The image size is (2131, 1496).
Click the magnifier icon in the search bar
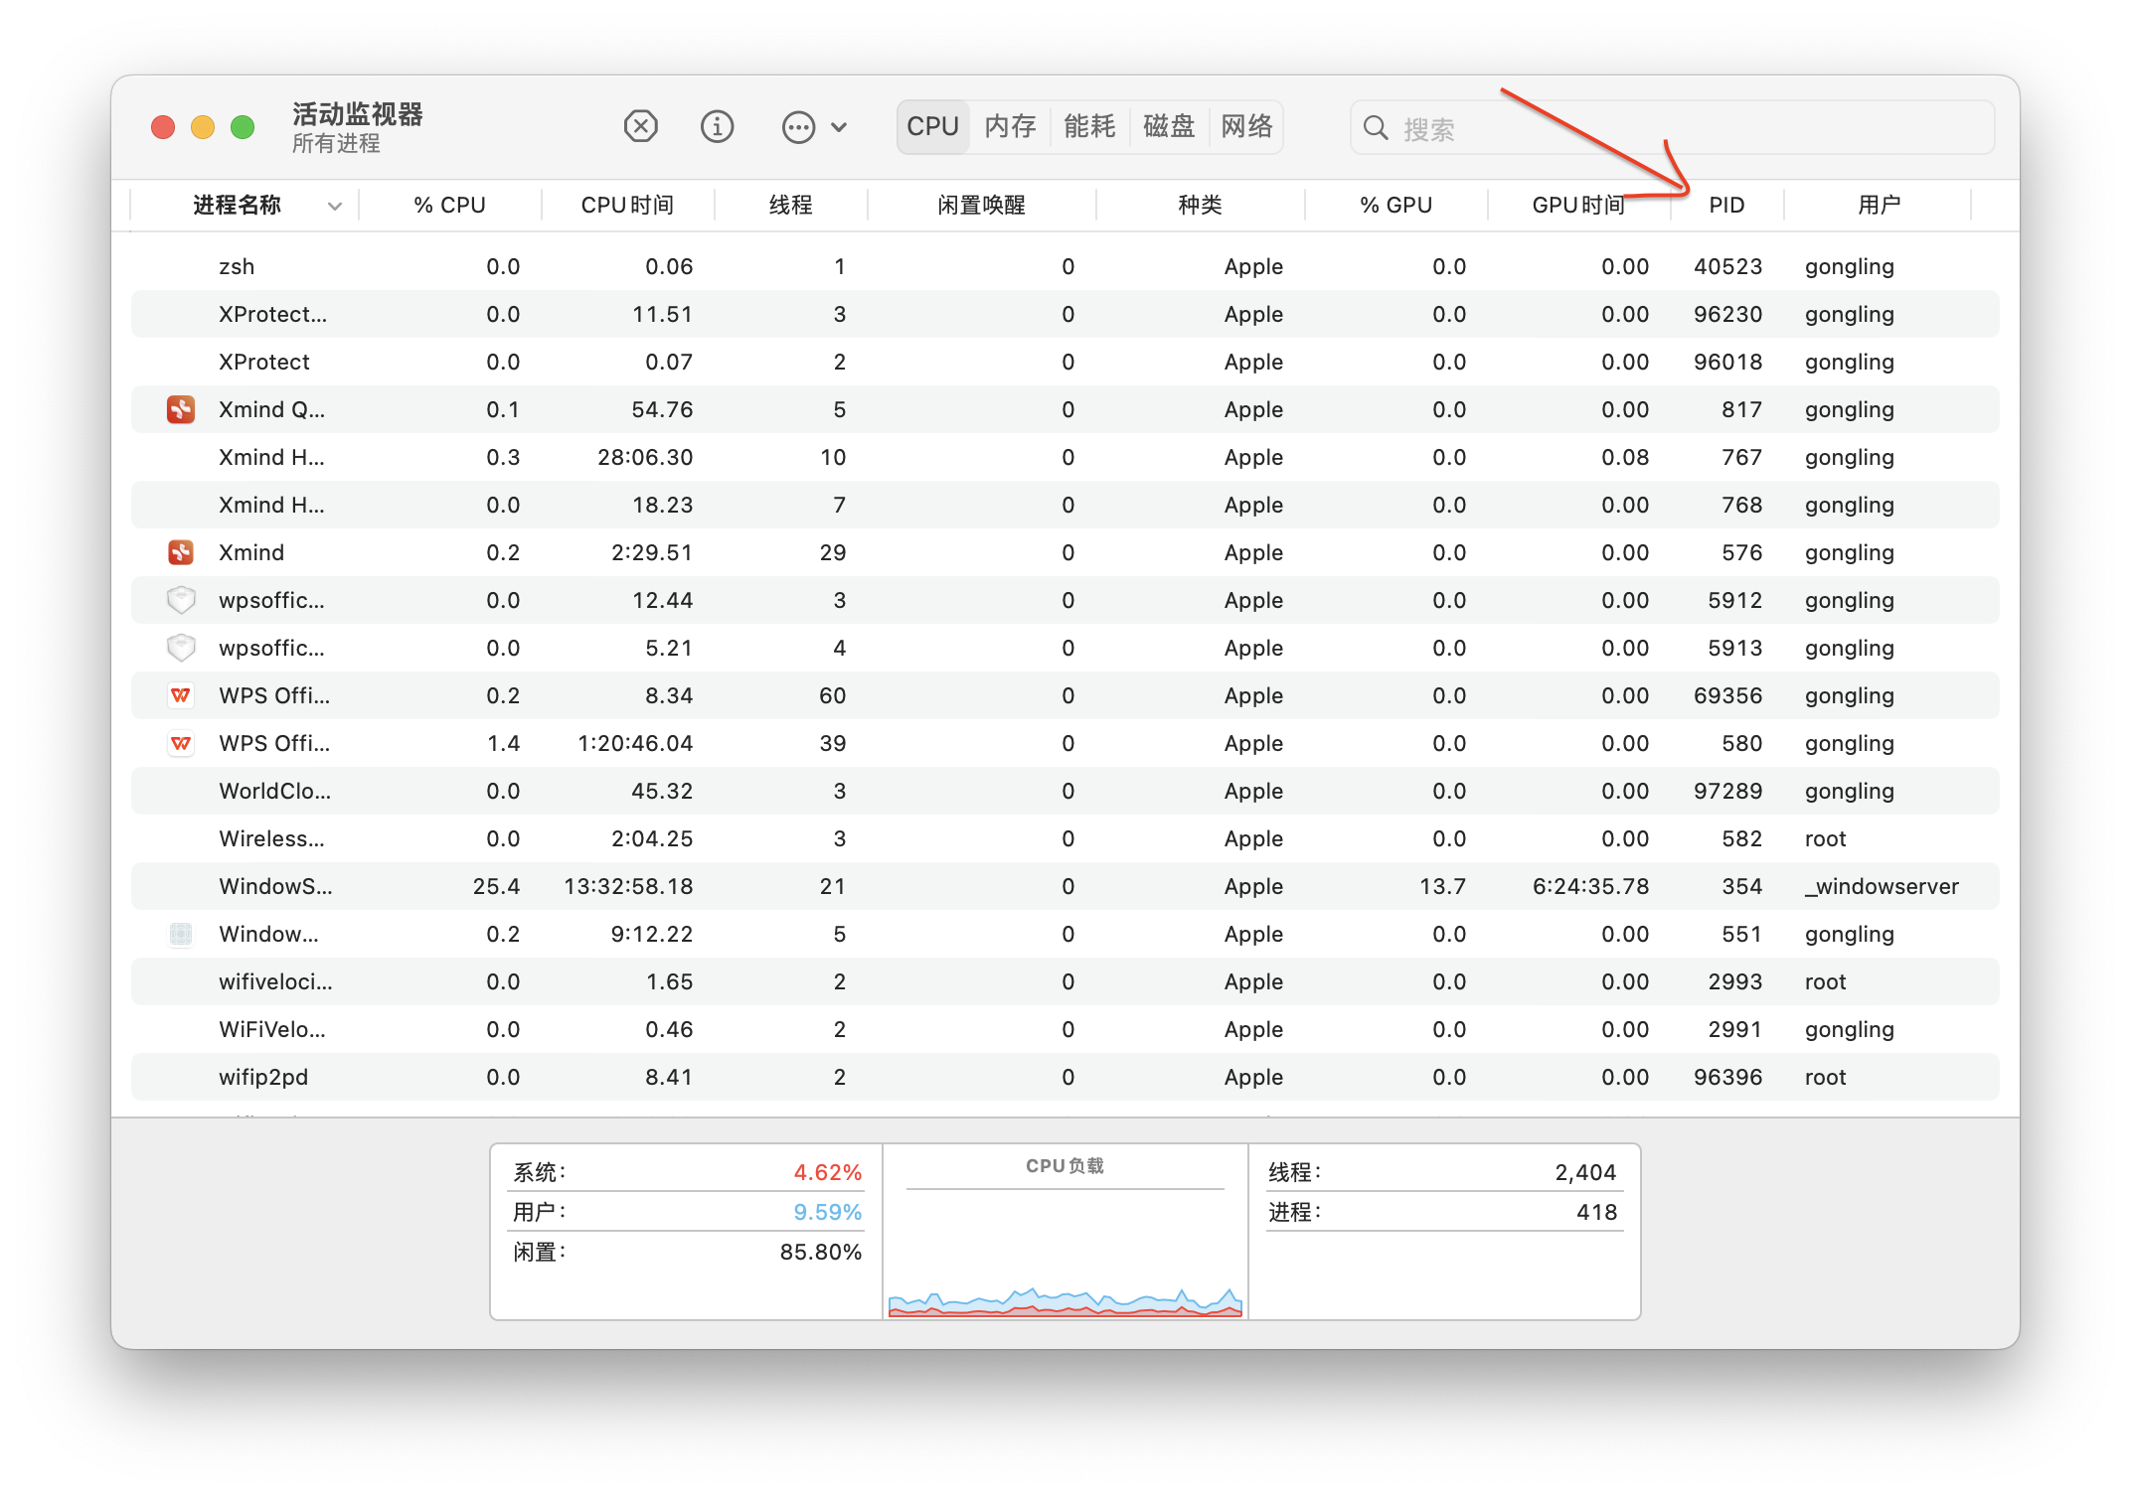(1375, 127)
